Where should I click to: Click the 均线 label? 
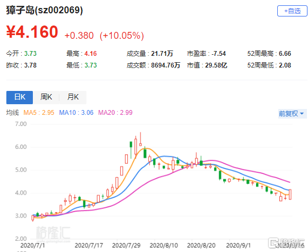pyautogui.click(x=12, y=113)
